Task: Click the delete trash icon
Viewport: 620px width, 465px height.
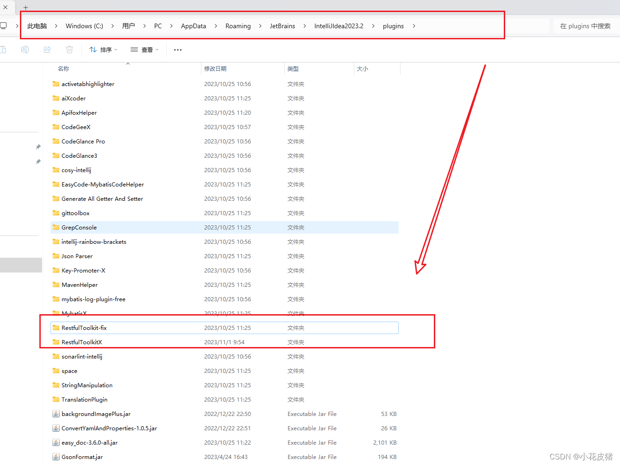Action: [69, 50]
